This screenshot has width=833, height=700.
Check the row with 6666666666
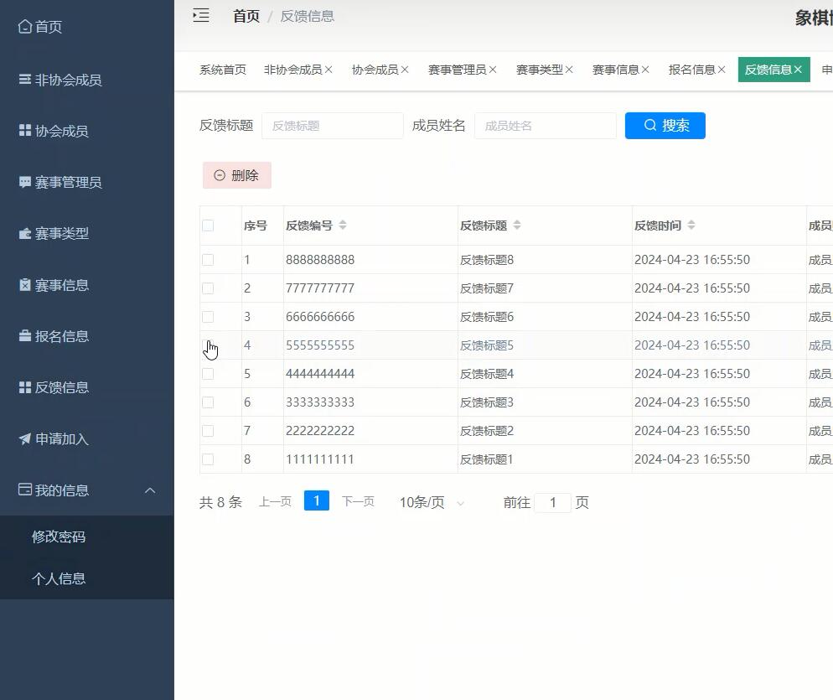[208, 317]
